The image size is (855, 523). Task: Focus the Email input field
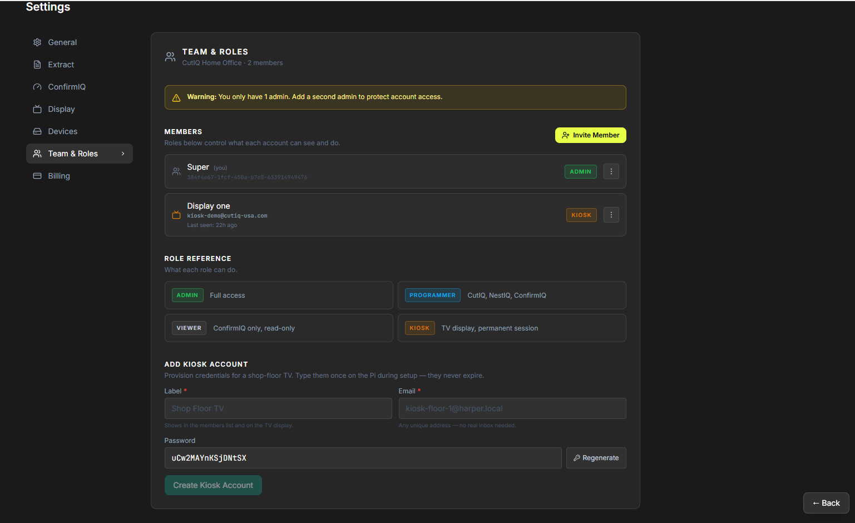(512, 408)
